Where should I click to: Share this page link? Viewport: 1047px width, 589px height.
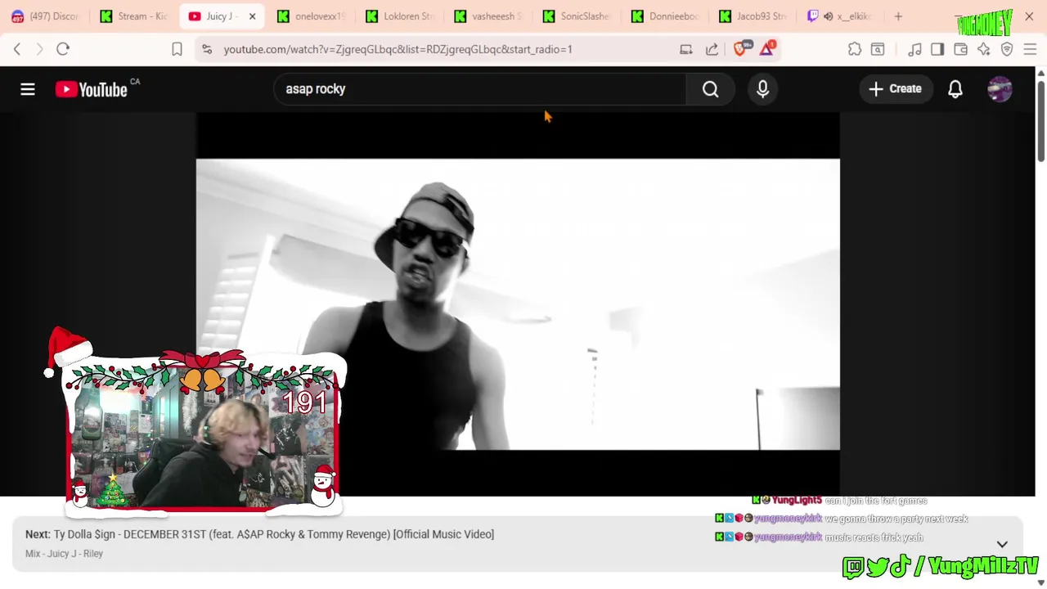pyautogui.click(x=712, y=49)
